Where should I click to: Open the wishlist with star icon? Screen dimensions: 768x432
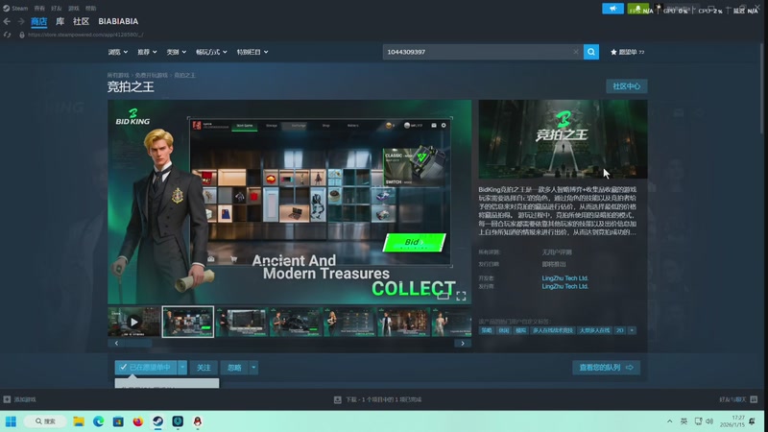[x=627, y=52]
